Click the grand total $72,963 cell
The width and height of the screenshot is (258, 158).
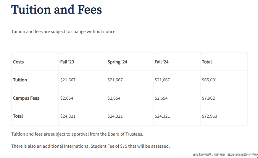[209, 116]
